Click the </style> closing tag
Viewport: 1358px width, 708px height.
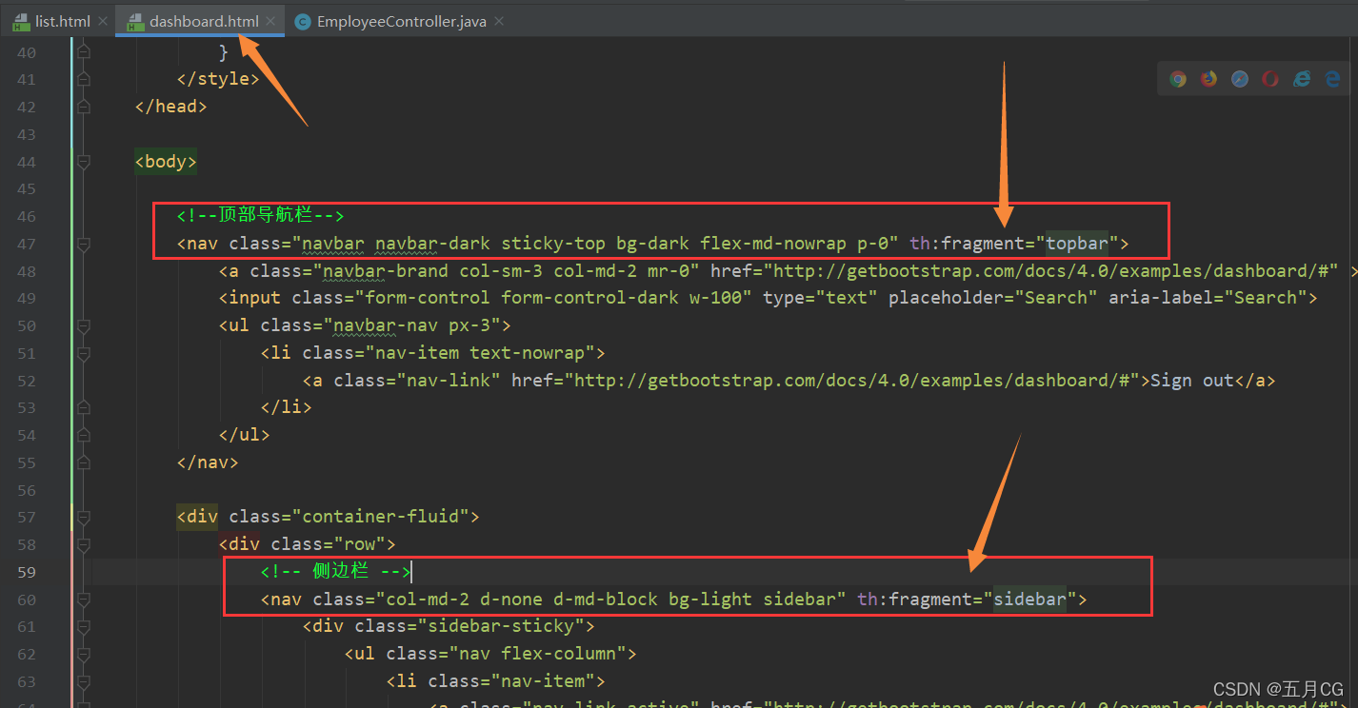pyautogui.click(x=218, y=79)
